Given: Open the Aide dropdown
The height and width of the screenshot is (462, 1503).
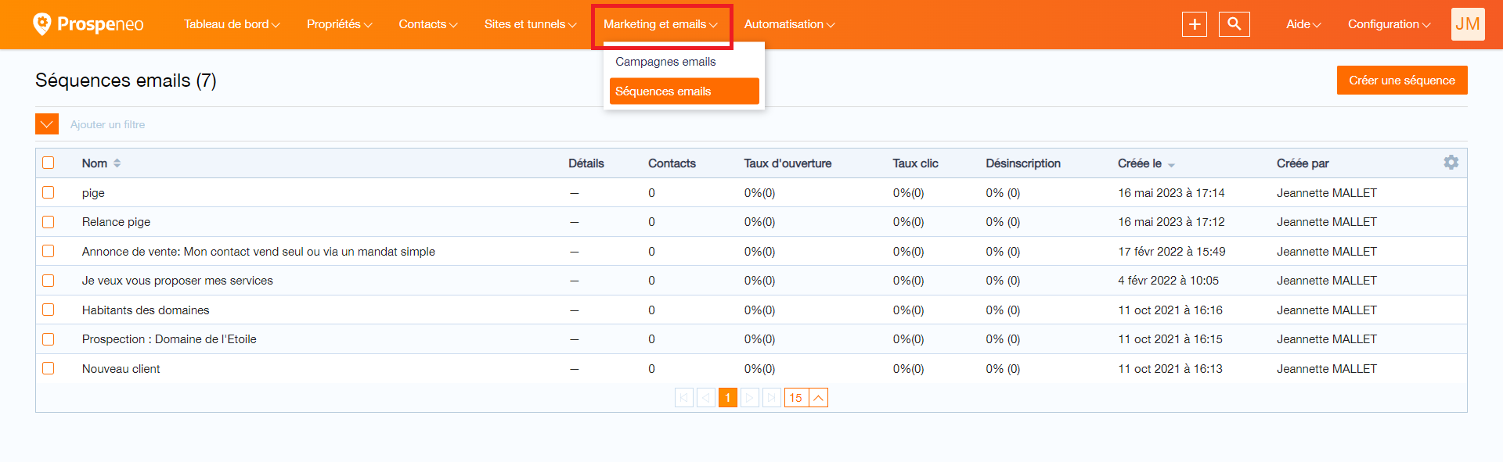Looking at the screenshot, I should pos(1303,24).
